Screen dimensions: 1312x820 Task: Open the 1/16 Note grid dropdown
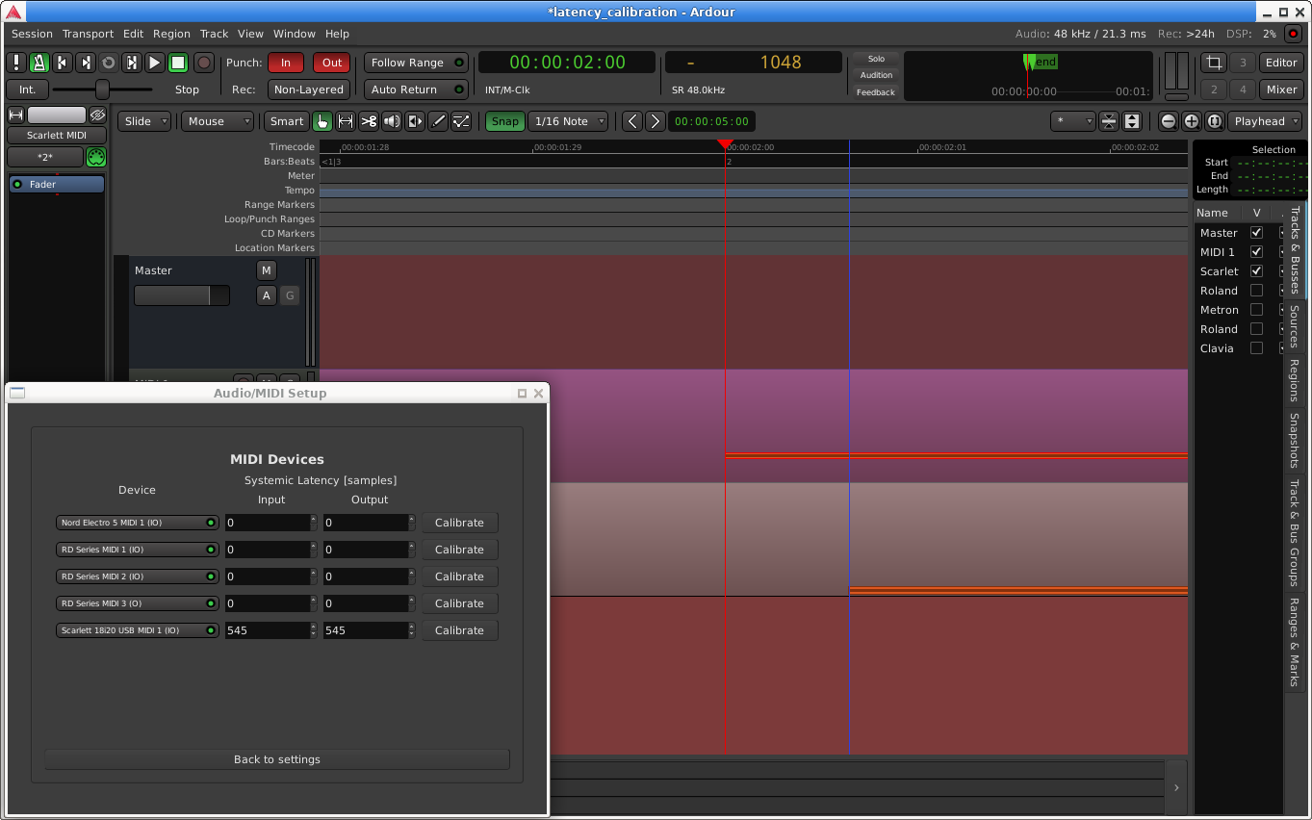point(570,121)
